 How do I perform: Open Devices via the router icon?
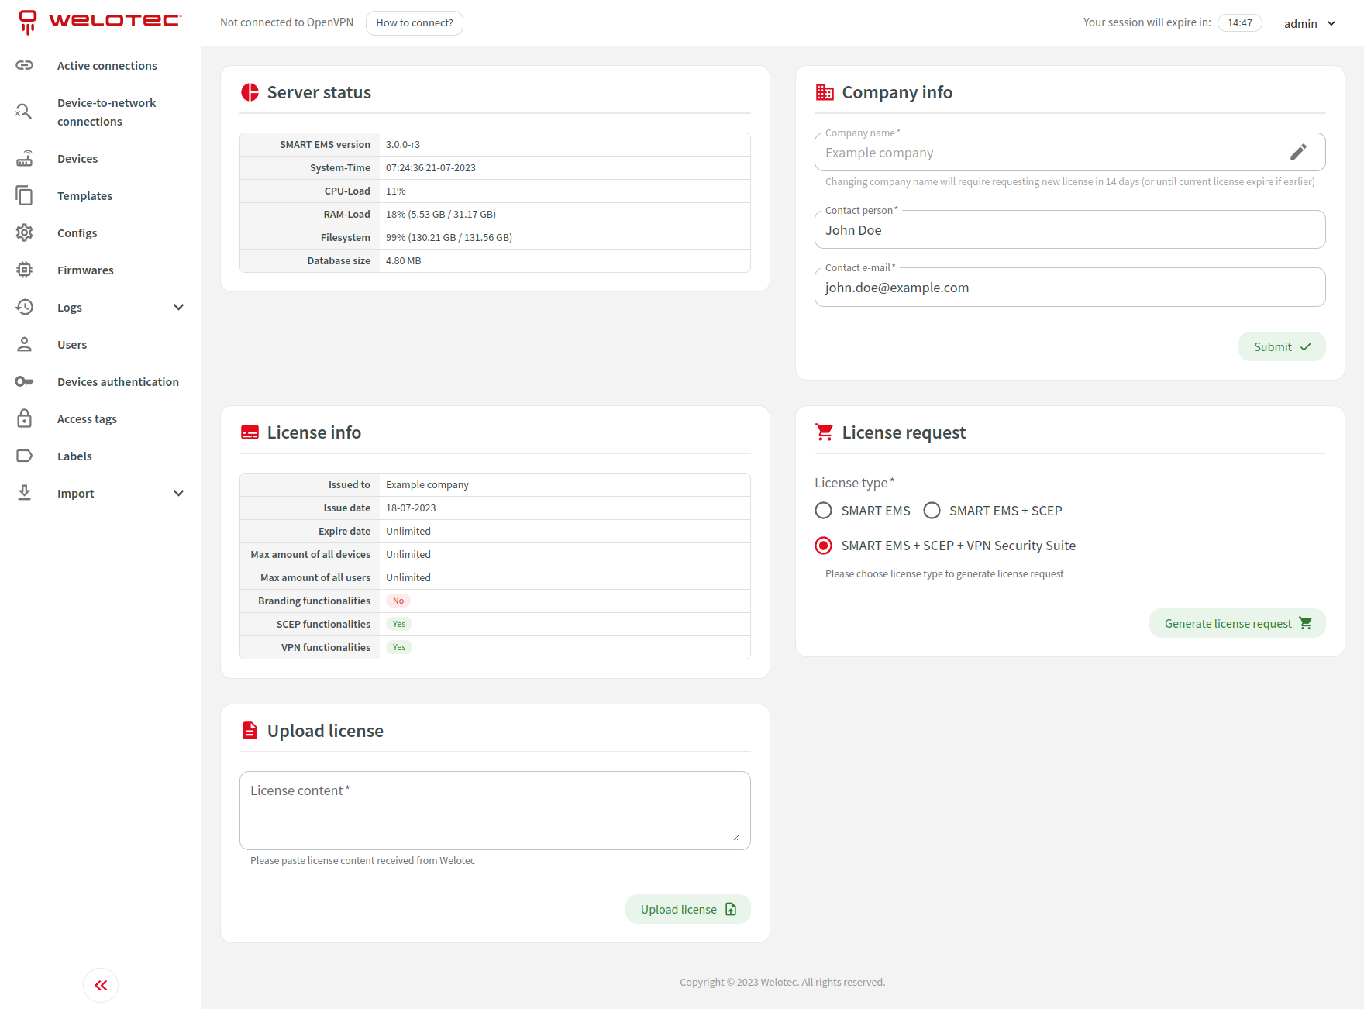(x=25, y=159)
